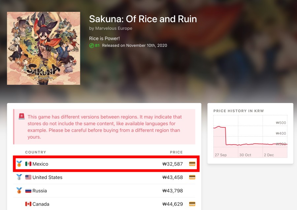Viewport: 297px width, 210px height.
Task: Select the Mexico price ₩32,587
Action: (173, 164)
